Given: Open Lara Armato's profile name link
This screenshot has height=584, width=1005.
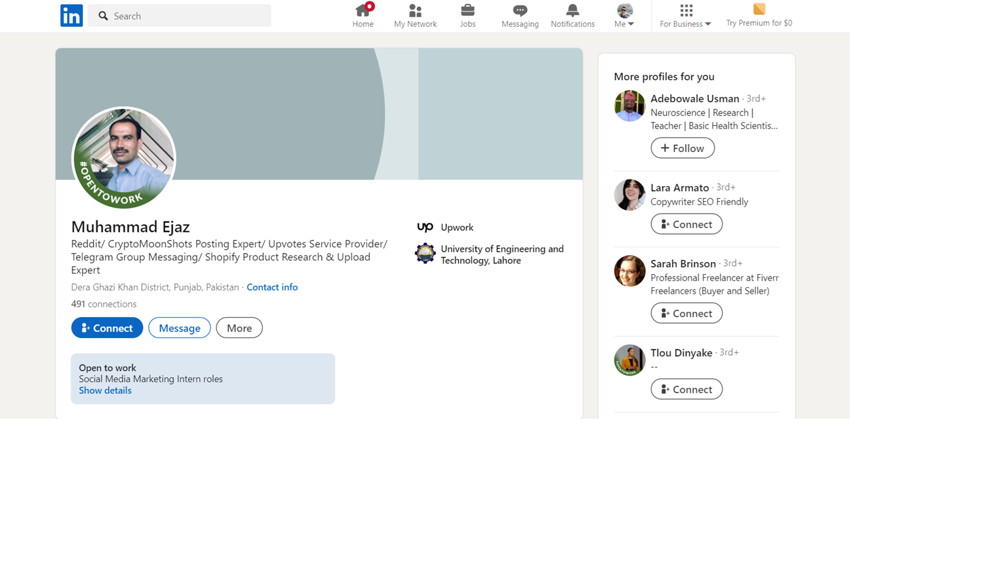Looking at the screenshot, I should click(x=680, y=187).
